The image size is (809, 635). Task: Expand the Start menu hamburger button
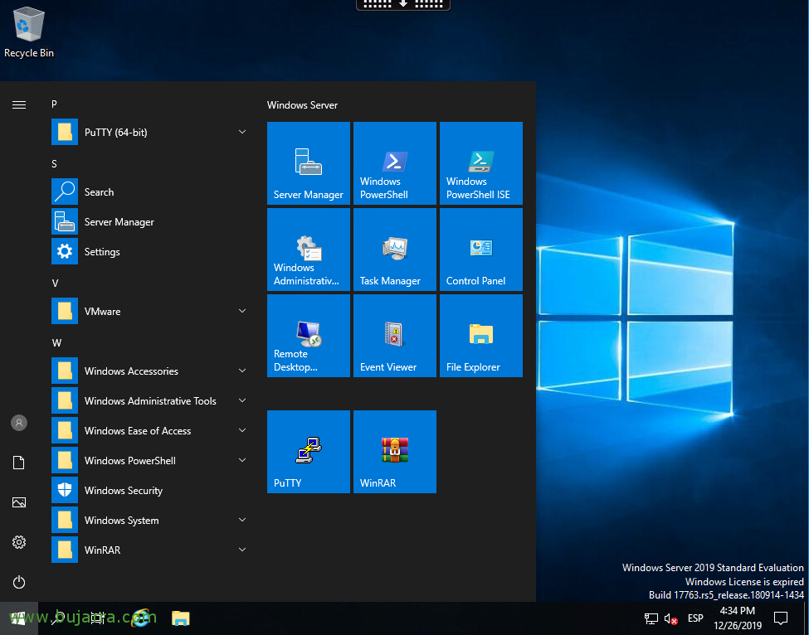tap(19, 105)
